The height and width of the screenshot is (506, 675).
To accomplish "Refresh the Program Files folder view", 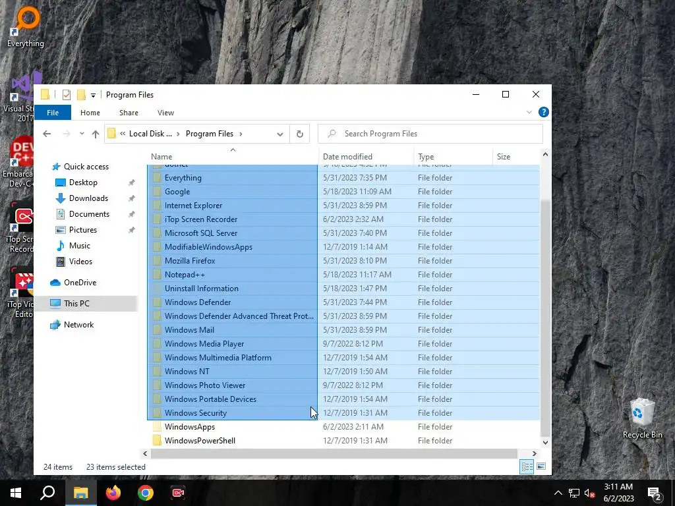I will 300,134.
